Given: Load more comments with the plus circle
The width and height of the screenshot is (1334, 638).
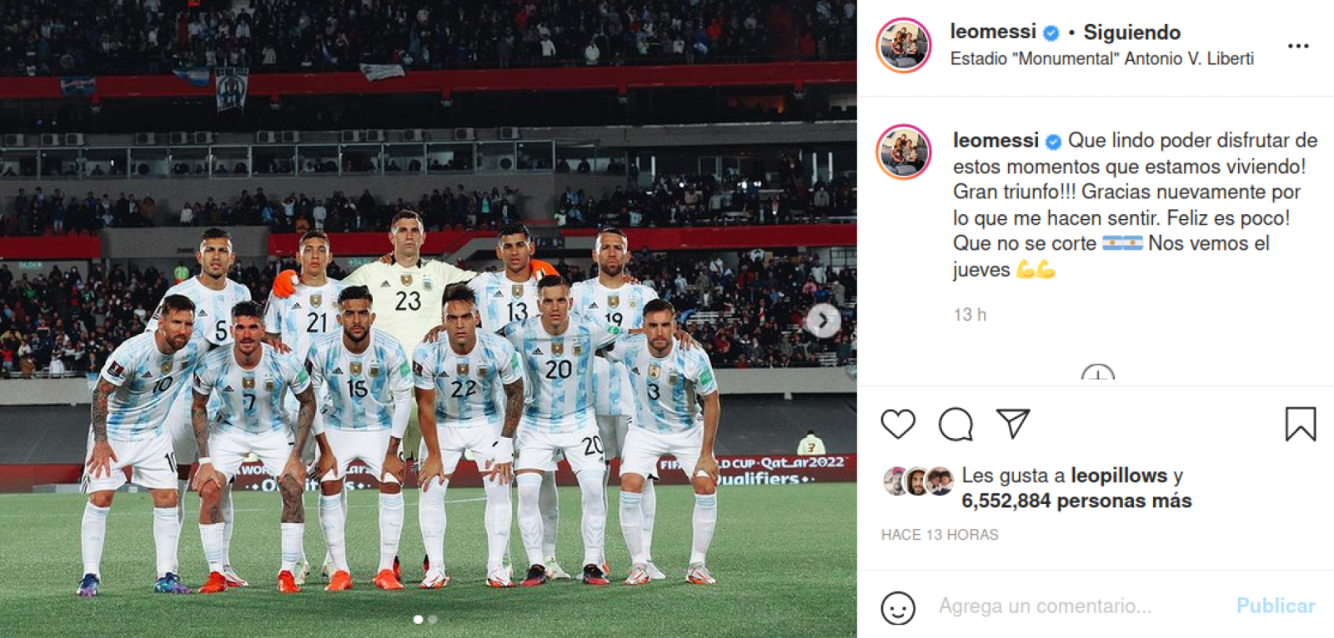Looking at the screenshot, I should (1097, 375).
